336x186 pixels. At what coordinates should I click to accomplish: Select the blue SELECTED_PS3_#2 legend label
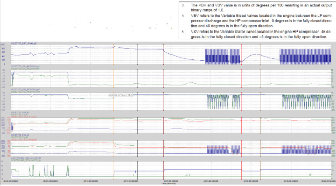point(20,135)
